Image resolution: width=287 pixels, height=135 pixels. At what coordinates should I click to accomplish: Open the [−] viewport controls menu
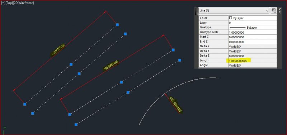pos(3,3)
